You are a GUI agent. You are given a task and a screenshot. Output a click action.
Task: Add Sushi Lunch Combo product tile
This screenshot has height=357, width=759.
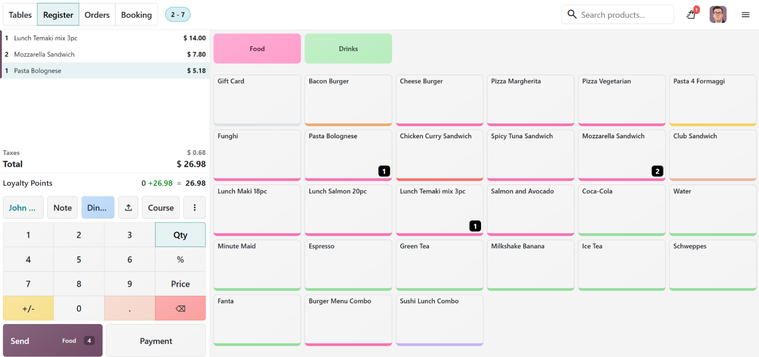coord(439,320)
